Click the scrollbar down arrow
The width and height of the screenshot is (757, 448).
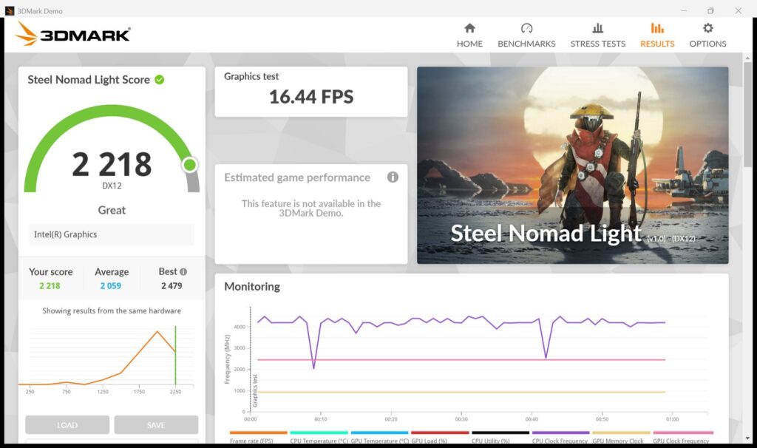[x=748, y=438]
